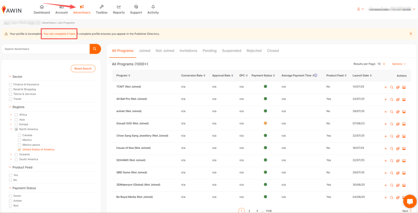Tick the Canada region checkbox
The image size is (418, 213).
tap(19, 135)
